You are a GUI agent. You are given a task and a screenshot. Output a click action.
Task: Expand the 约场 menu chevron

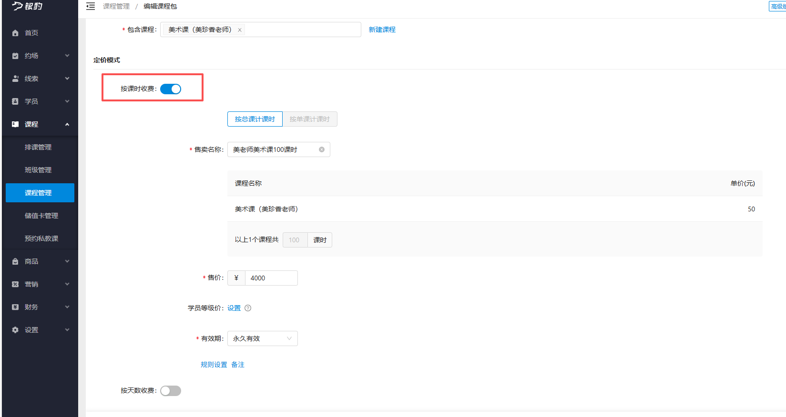67,56
